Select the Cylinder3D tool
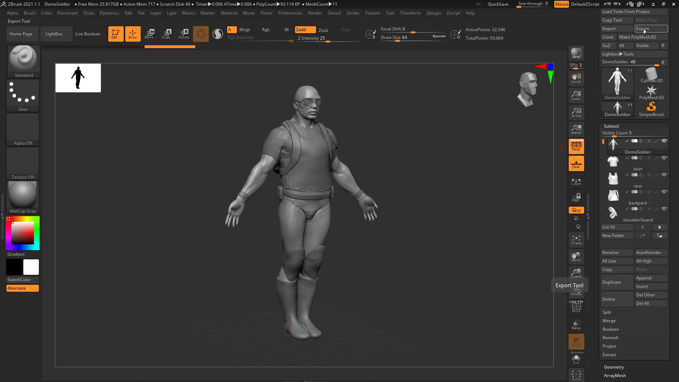 (x=651, y=76)
